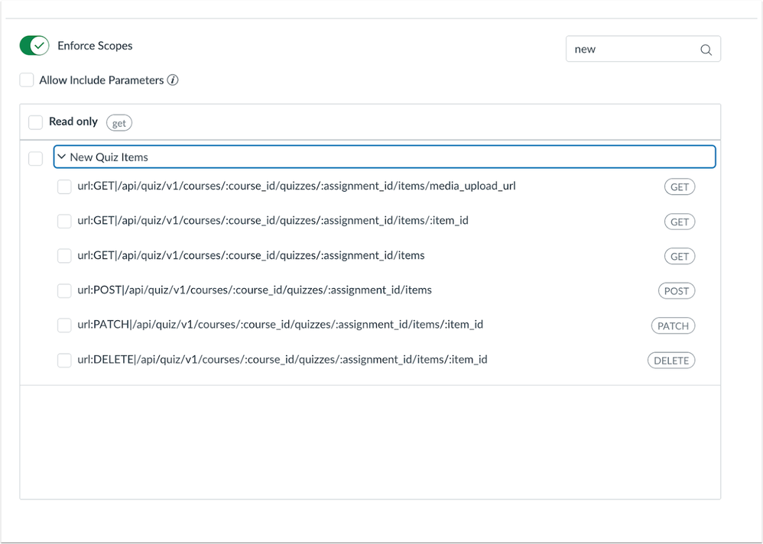Check the POST assignment_id/items scope checkbox

coord(64,290)
